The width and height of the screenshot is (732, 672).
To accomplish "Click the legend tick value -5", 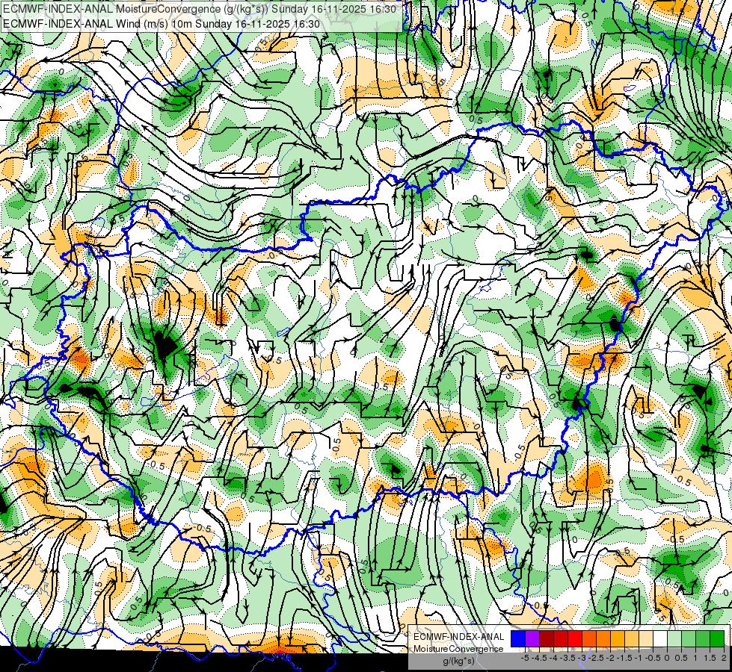I will coord(525,658).
